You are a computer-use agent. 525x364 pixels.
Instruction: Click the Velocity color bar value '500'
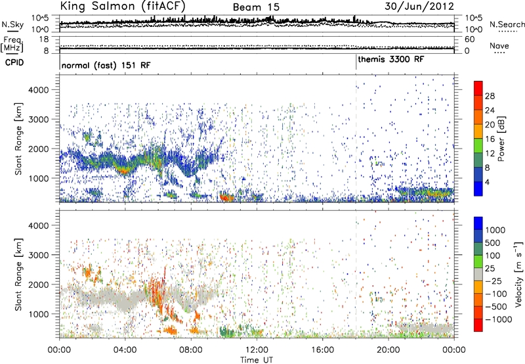point(493,242)
